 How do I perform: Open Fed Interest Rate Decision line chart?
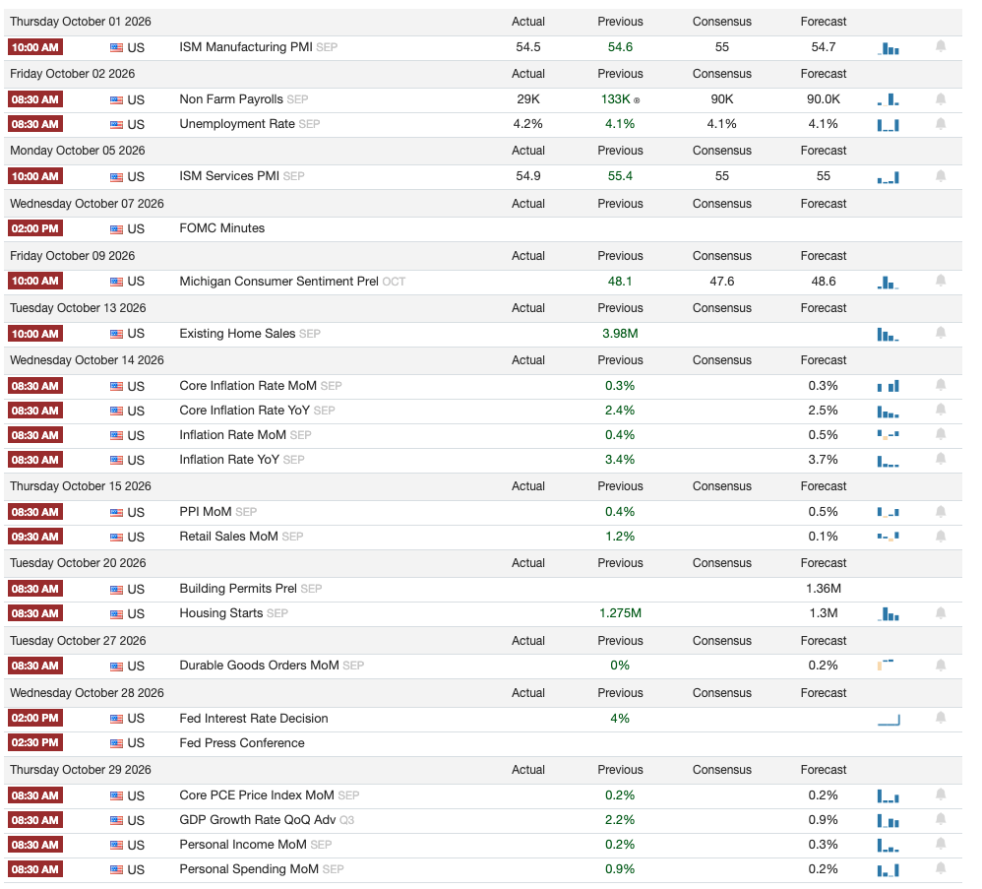889,720
